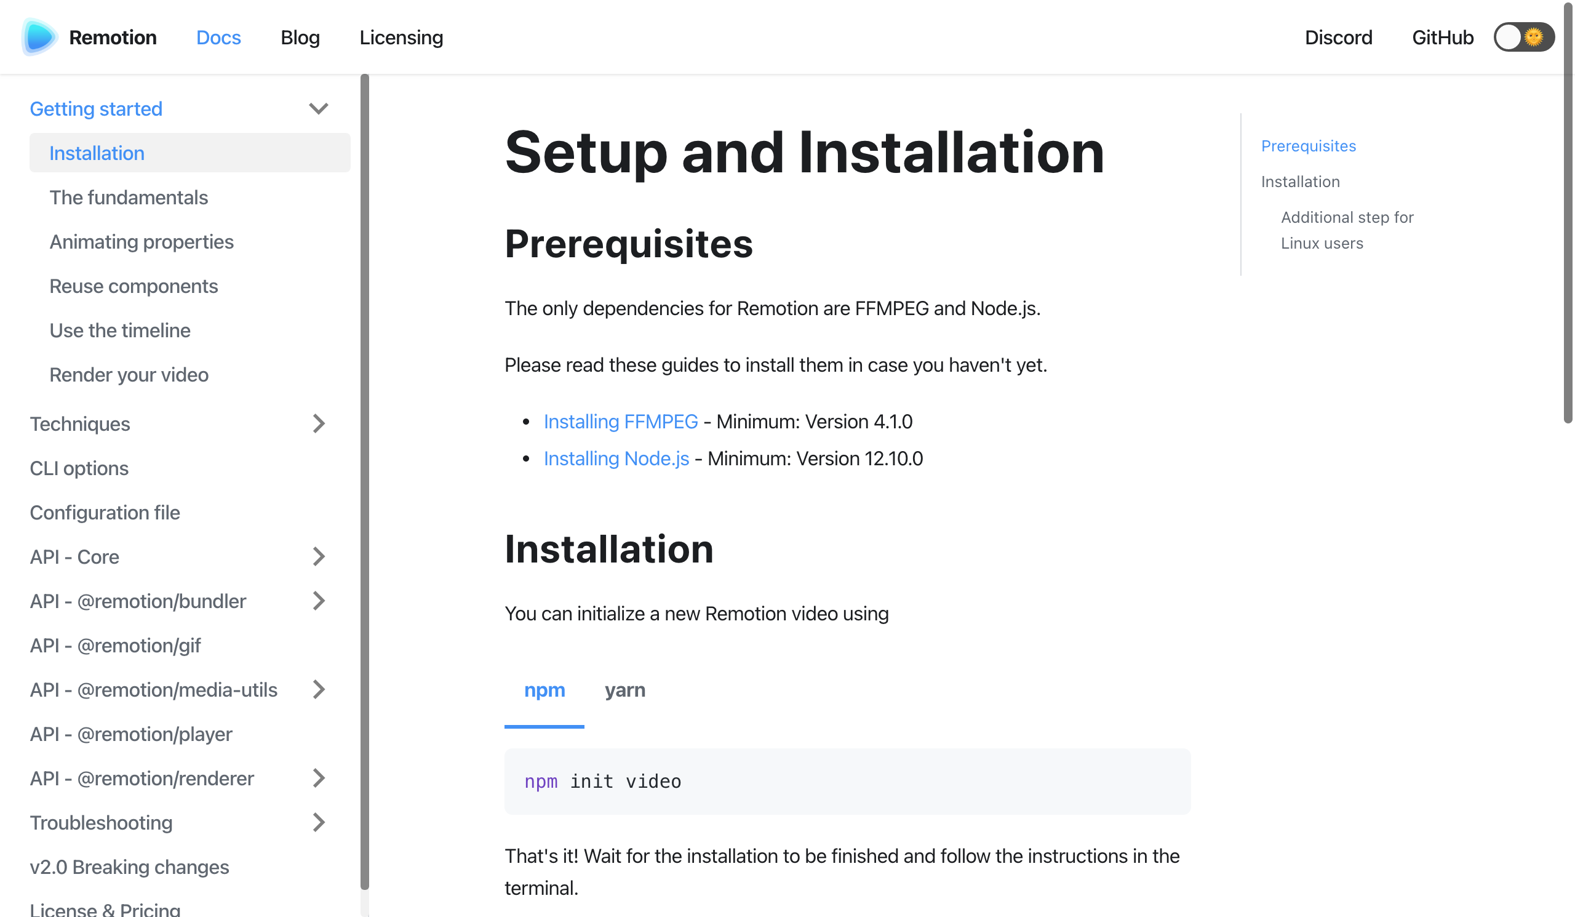Open API - @remotion/gif in sidebar
The image size is (1575, 917).
point(115,645)
